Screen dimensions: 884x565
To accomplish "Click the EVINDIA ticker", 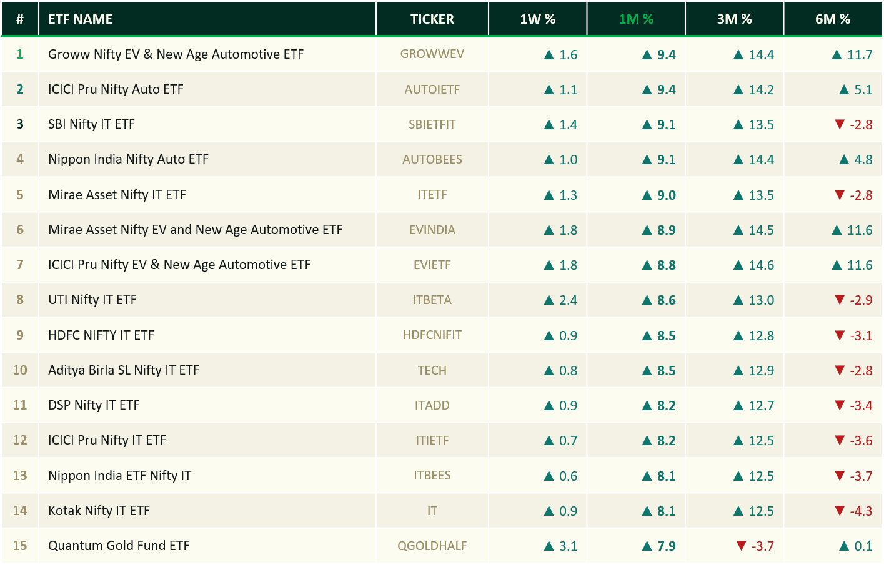I will [x=432, y=230].
